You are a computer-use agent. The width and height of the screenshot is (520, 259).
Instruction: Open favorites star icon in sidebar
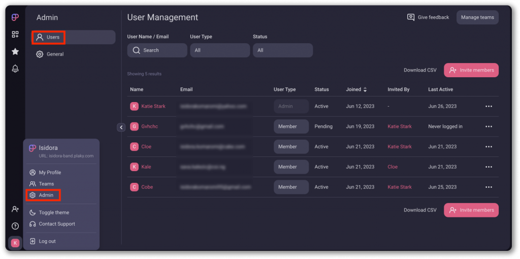pos(15,51)
